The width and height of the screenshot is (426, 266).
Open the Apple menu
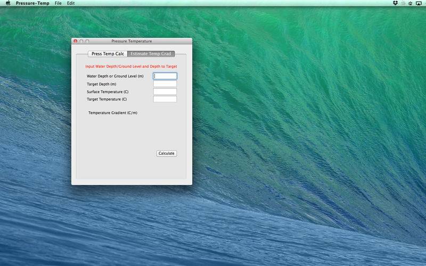click(x=8, y=3)
